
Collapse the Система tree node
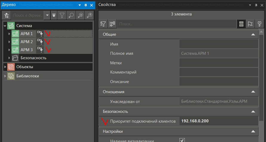5,26
